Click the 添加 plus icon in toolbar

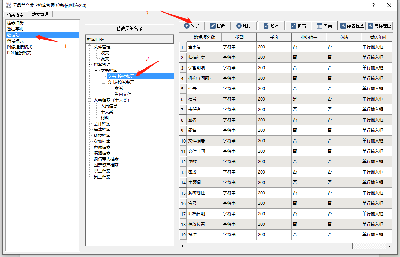(187, 26)
